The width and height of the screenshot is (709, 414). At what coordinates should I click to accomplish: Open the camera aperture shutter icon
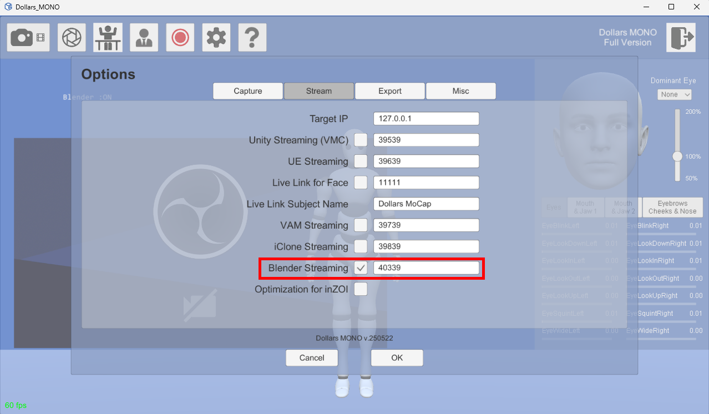[71, 38]
